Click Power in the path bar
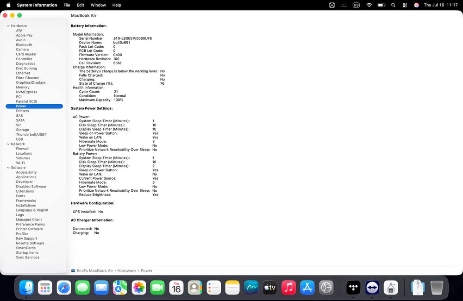 coord(146,270)
